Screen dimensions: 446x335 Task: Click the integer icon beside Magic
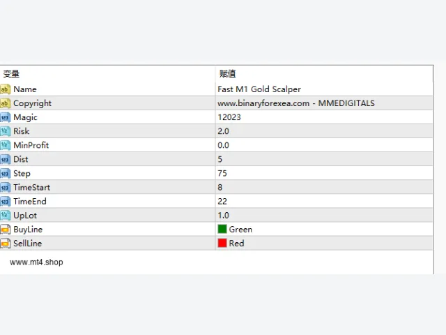coord(5,117)
